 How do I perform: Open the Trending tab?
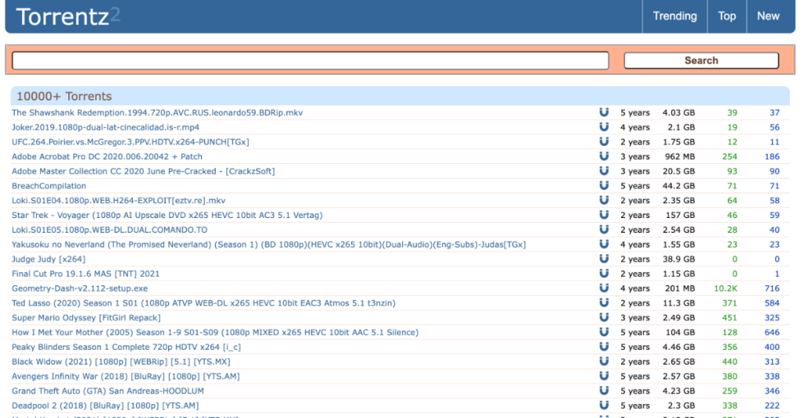pyautogui.click(x=674, y=16)
